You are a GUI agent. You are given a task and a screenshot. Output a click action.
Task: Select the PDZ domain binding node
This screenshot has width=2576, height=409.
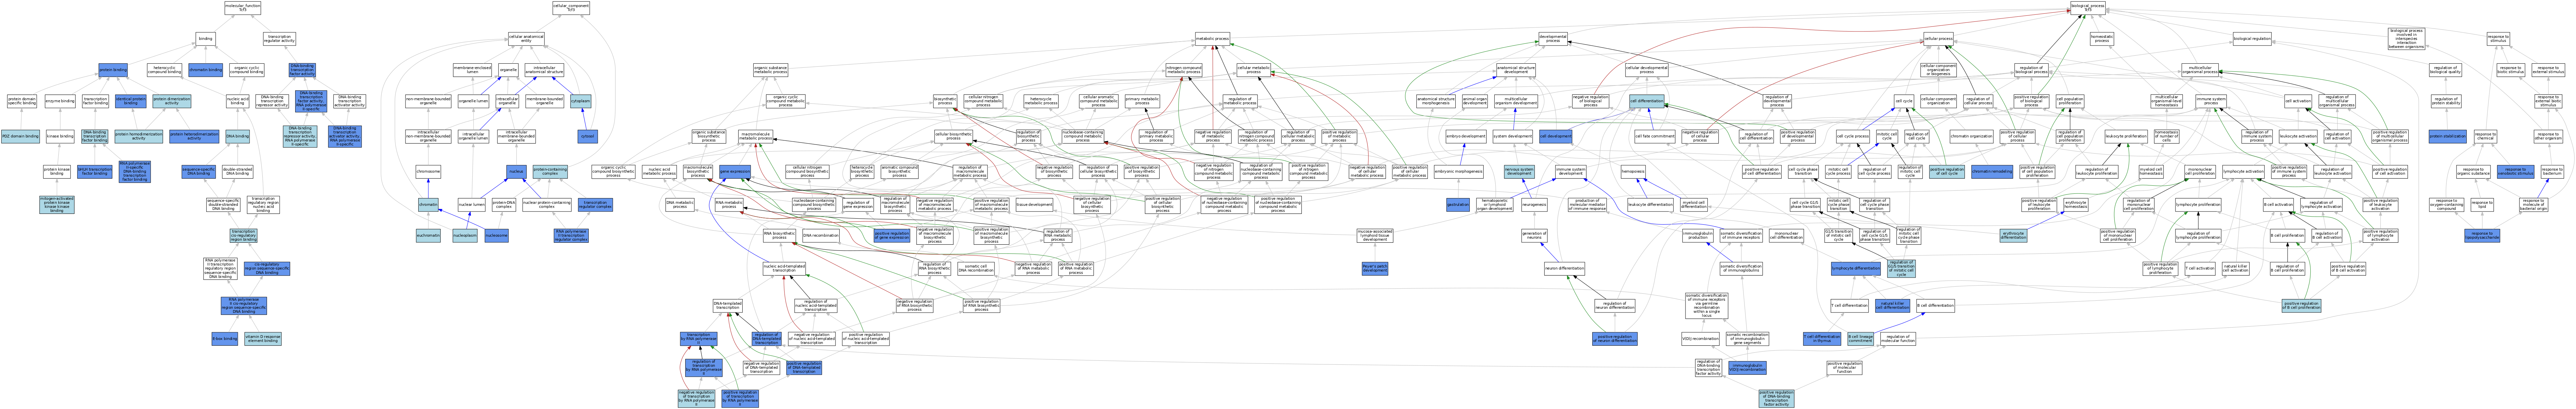click(20, 136)
